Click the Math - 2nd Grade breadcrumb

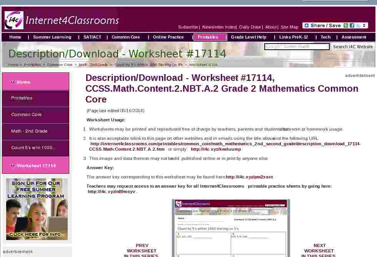coord(93,65)
